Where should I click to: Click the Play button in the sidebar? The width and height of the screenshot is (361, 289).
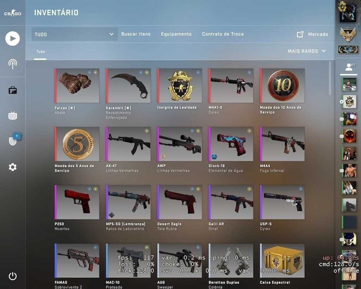click(x=12, y=38)
